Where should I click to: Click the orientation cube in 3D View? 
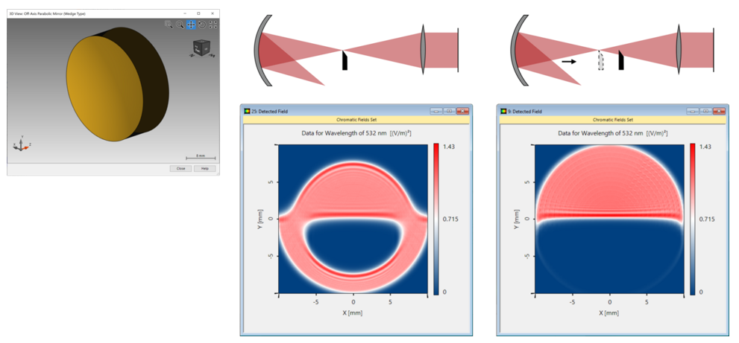[201, 48]
